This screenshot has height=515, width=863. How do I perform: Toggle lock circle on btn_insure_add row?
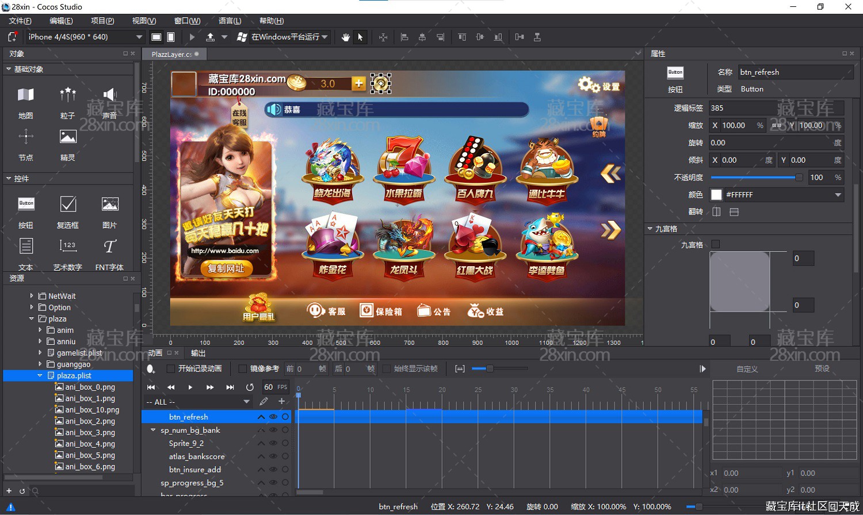coord(285,470)
